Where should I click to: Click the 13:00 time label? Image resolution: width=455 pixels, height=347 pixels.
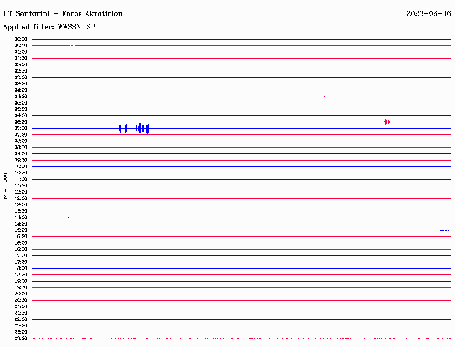tap(21, 205)
